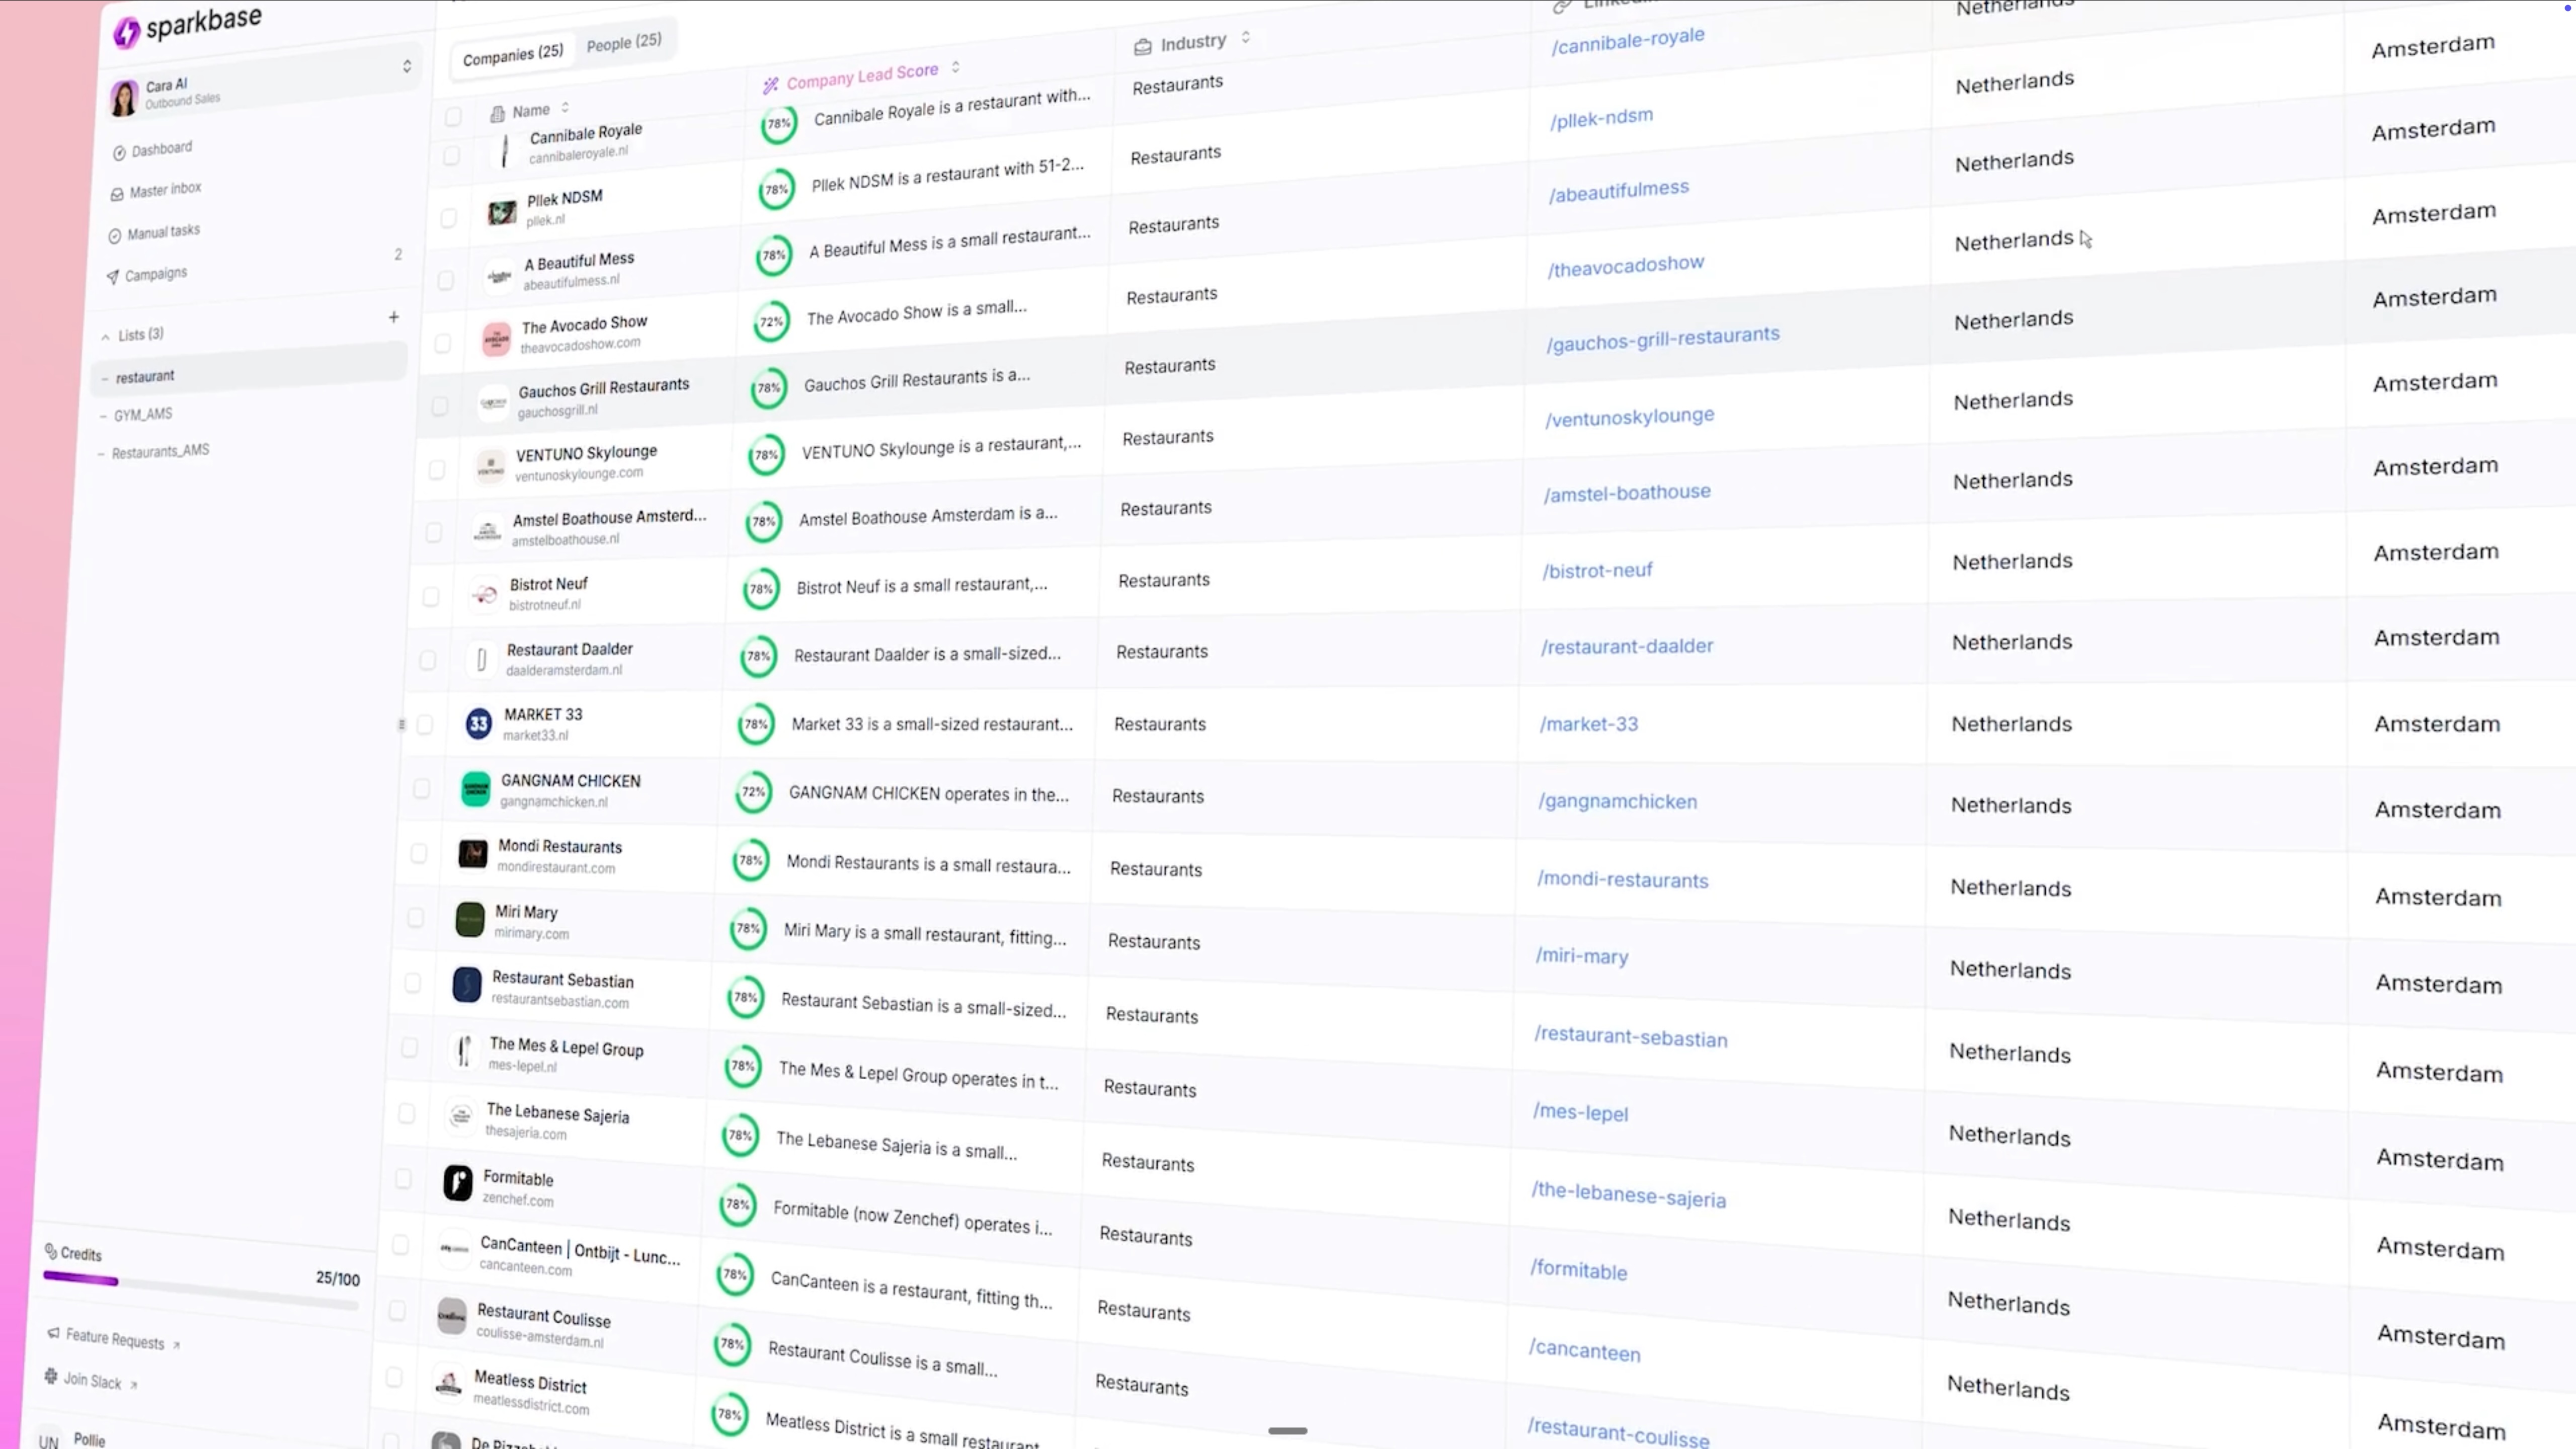Click the plus icon to add list
Viewport: 2576px width, 1449px height.
click(394, 317)
